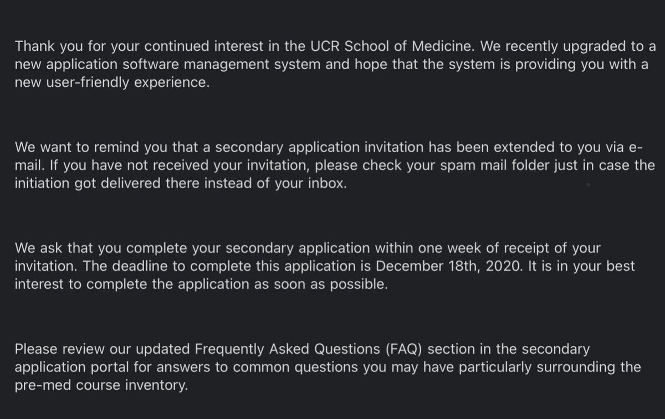Click the misspelled word "initiation" in the second paragraph
The image size is (665, 419).
tap(43, 184)
